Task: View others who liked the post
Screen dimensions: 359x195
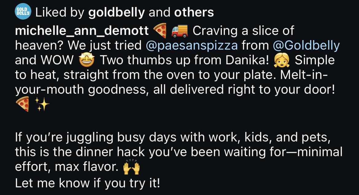Action: 194,12
